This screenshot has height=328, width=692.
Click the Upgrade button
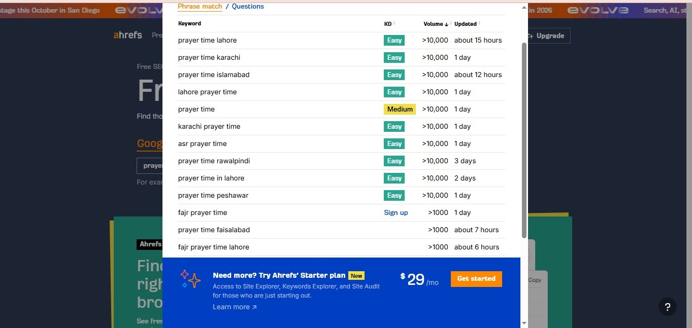[546, 36]
